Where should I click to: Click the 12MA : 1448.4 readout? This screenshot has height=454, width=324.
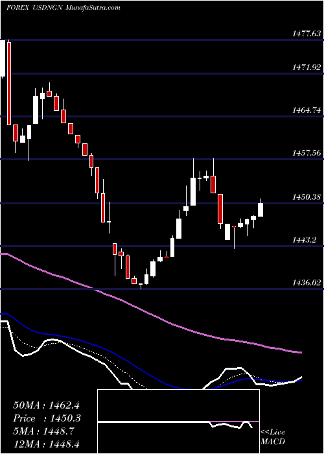[46, 444]
